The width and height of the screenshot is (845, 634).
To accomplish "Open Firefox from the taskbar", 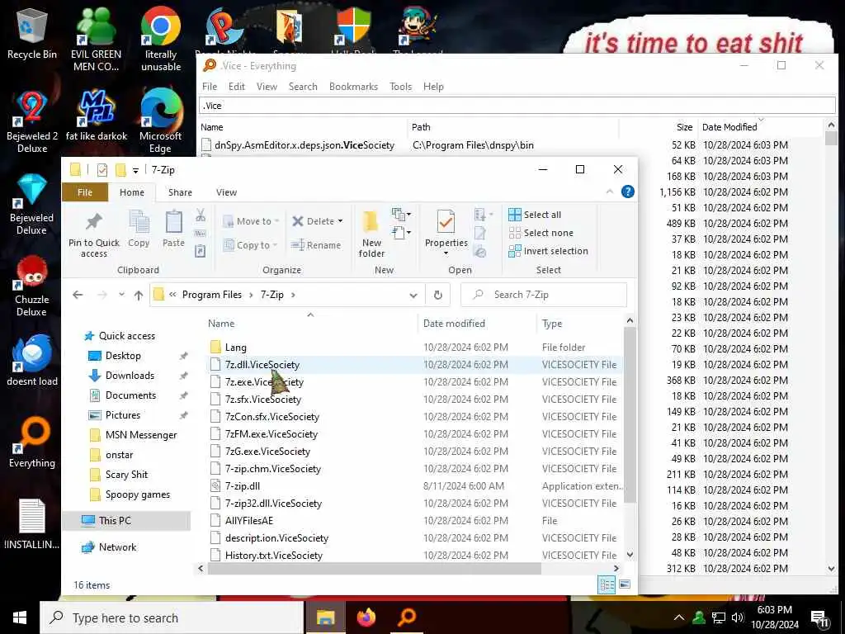I will pos(366,617).
